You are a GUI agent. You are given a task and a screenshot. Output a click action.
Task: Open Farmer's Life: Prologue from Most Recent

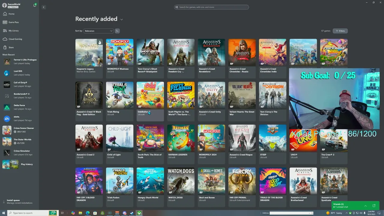click(20, 61)
